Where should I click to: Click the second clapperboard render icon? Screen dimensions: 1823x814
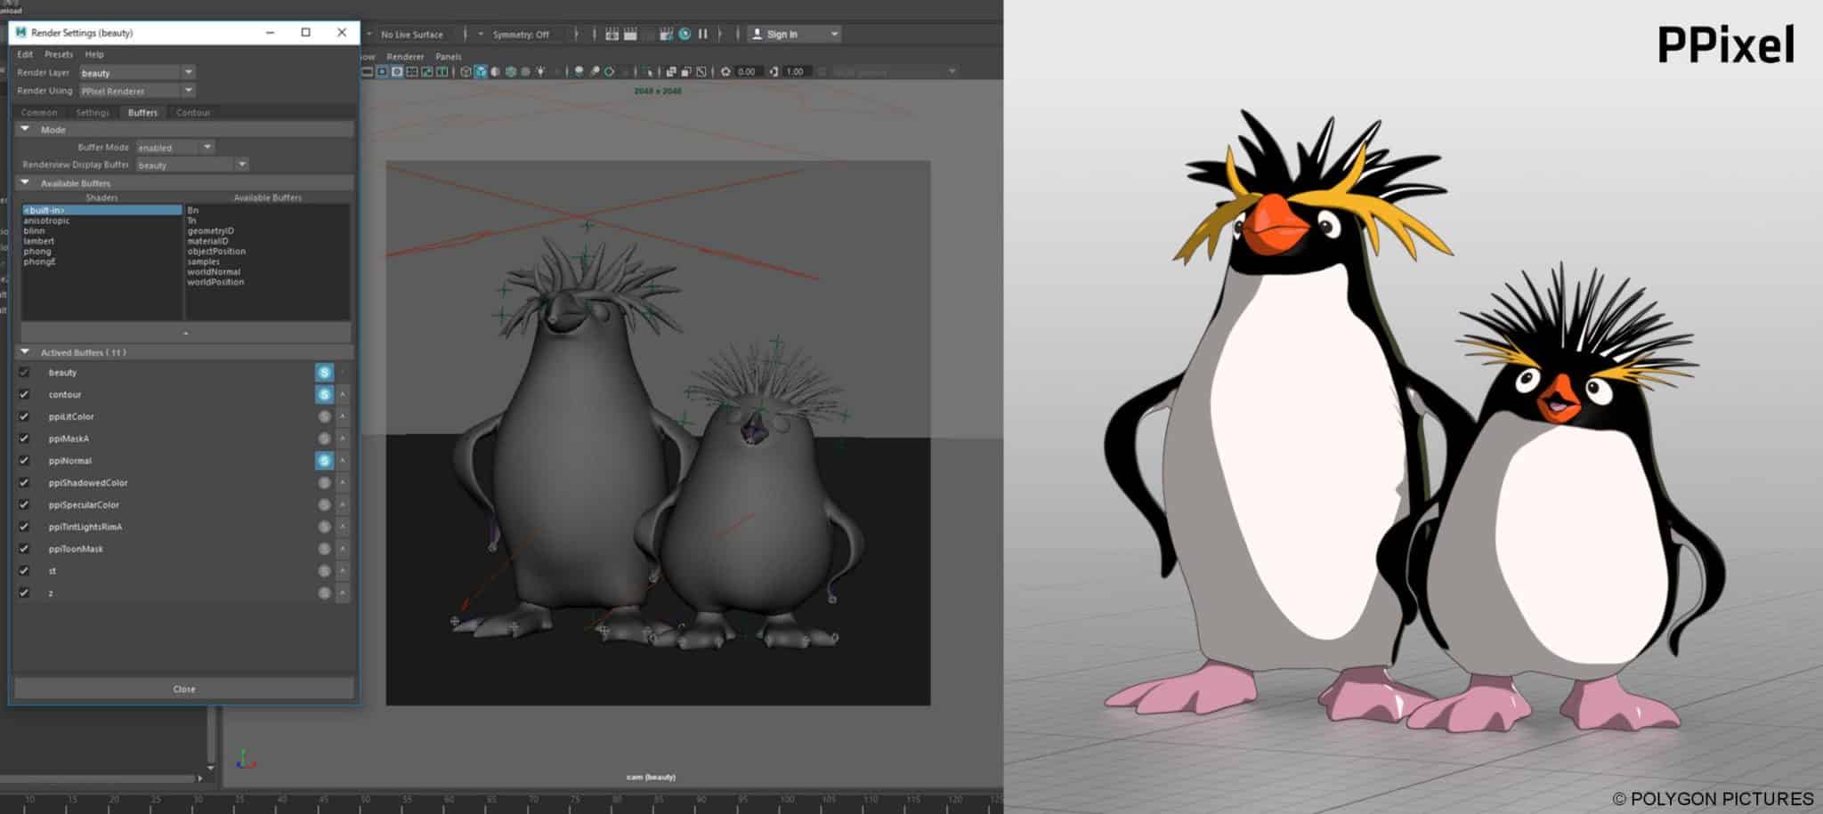(630, 34)
